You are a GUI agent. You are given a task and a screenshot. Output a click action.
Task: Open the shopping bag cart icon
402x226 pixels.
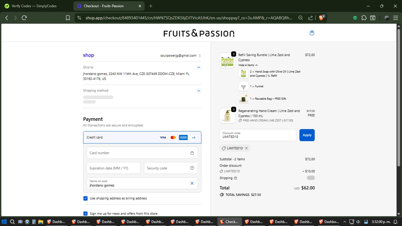point(312,33)
